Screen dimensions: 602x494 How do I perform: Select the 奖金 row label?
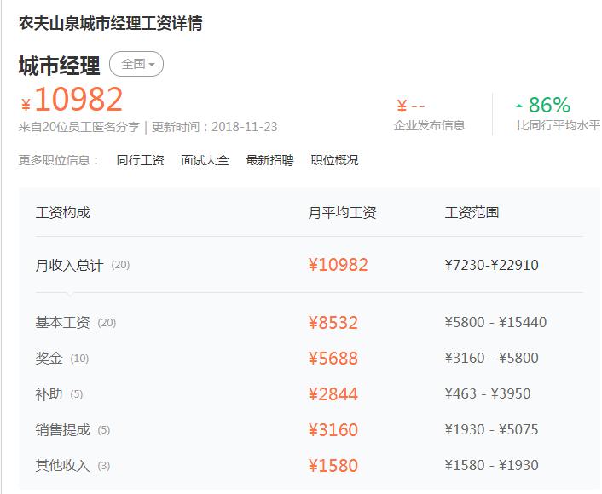(x=49, y=359)
